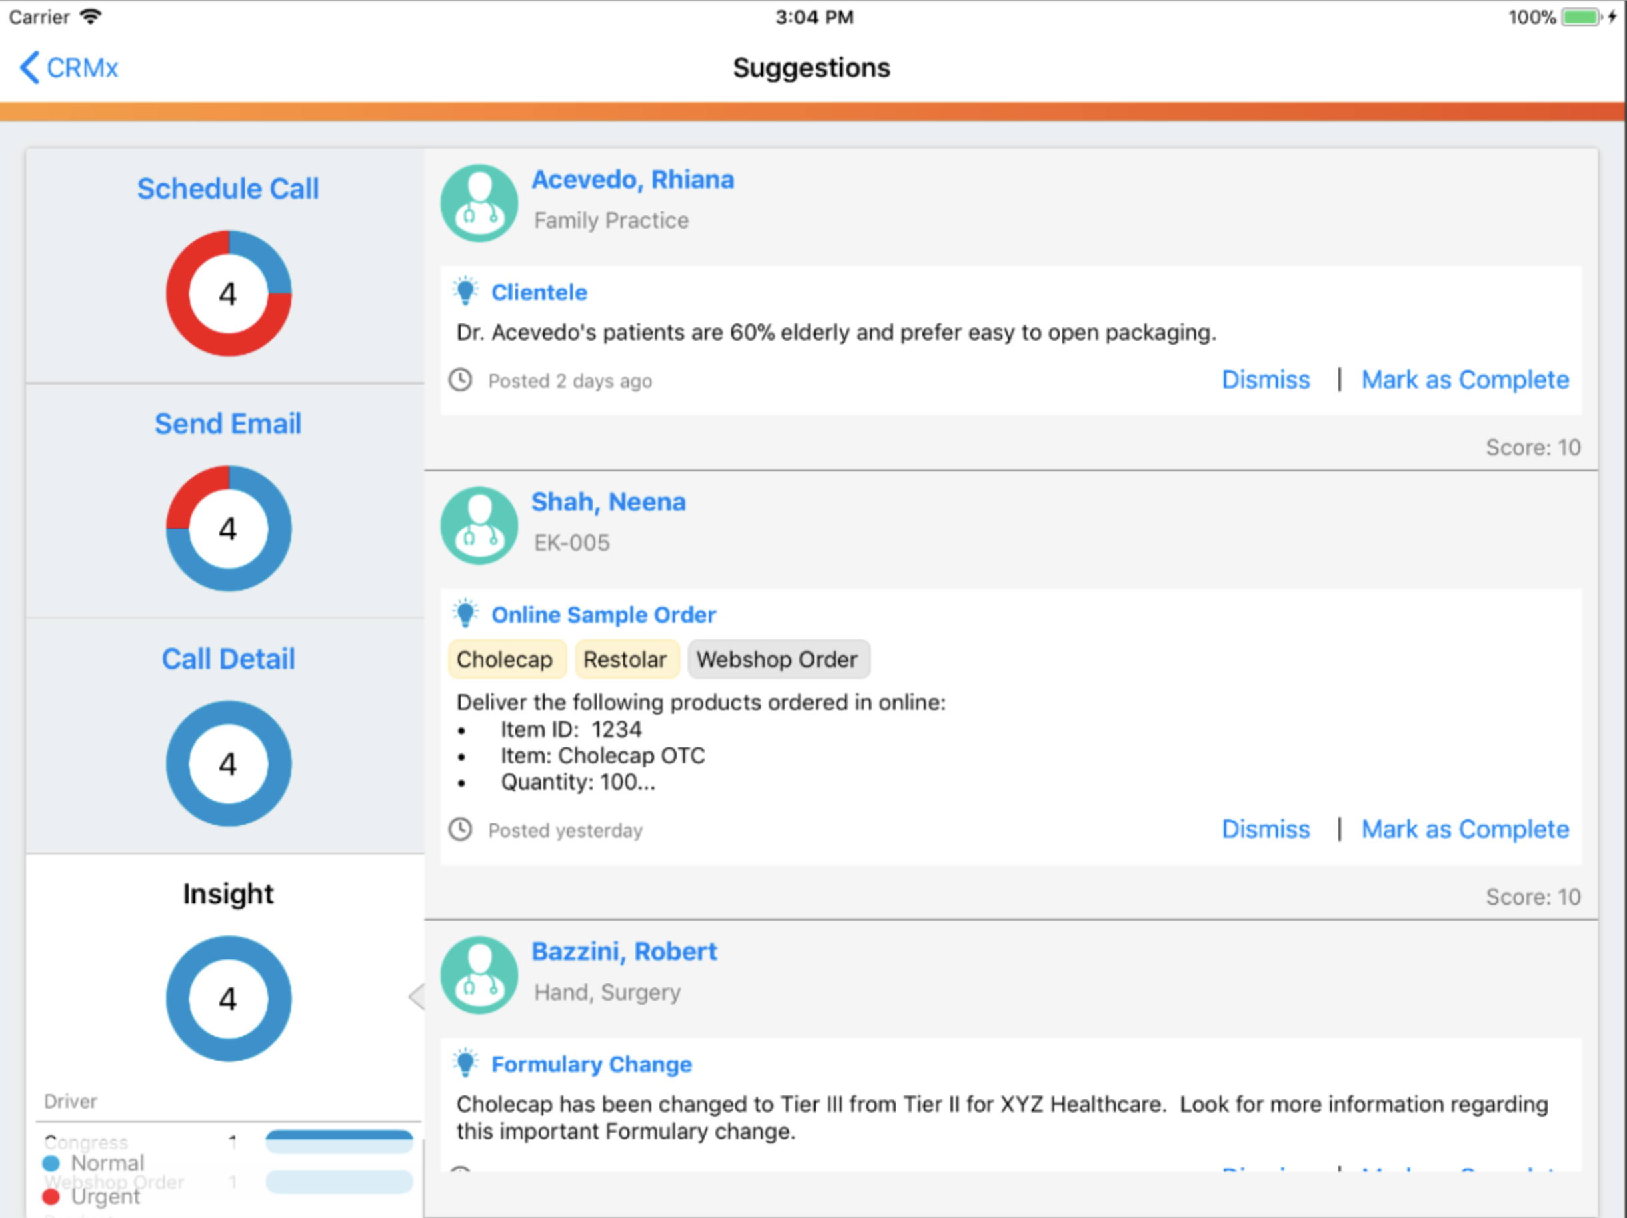Screen dimensions: 1627x1218
Task: Select the Schedule Call tab
Action: coord(228,189)
